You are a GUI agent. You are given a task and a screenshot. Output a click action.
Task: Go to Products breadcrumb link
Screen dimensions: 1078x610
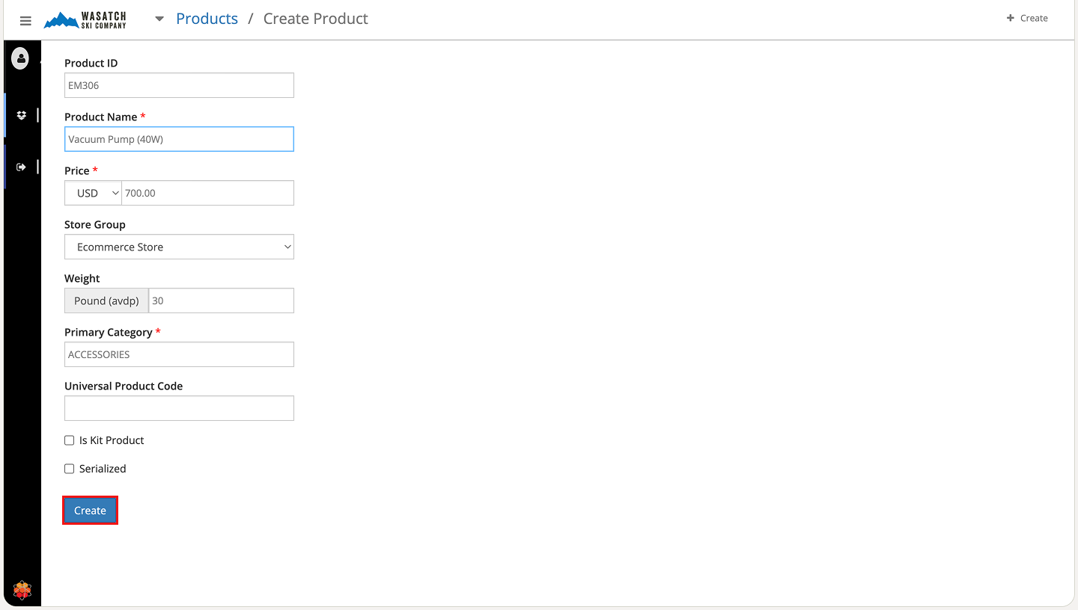point(207,19)
